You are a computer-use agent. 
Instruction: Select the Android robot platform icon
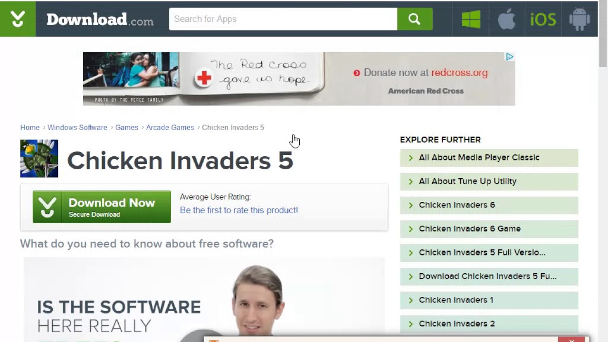pyautogui.click(x=579, y=19)
